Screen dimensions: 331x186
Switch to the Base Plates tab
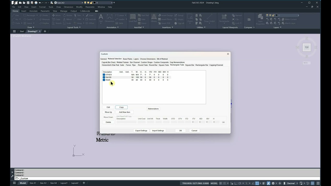[127, 59]
